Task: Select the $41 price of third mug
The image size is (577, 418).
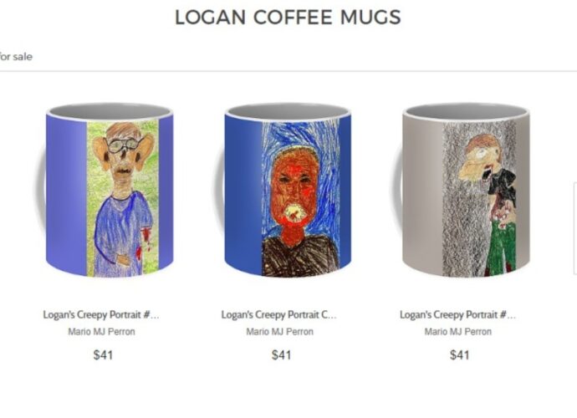Action: tap(460, 355)
